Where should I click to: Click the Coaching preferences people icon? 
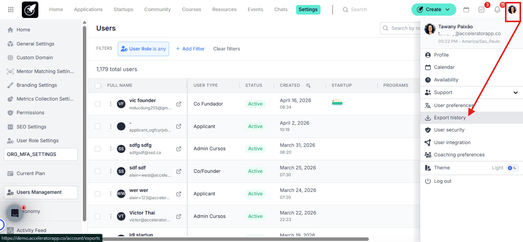click(x=428, y=155)
